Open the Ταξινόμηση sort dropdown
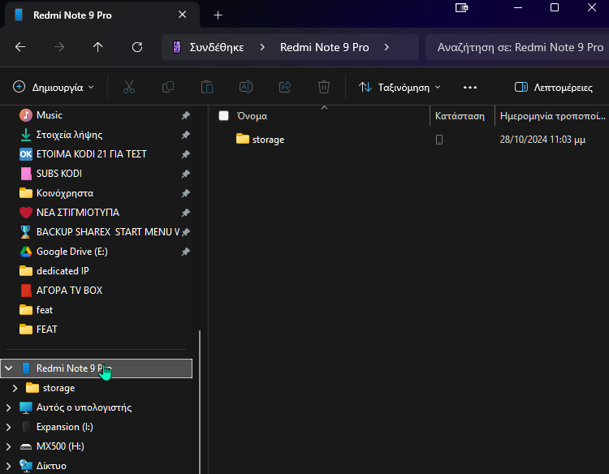This screenshot has height=474, width=609. (x=400, y=88)
